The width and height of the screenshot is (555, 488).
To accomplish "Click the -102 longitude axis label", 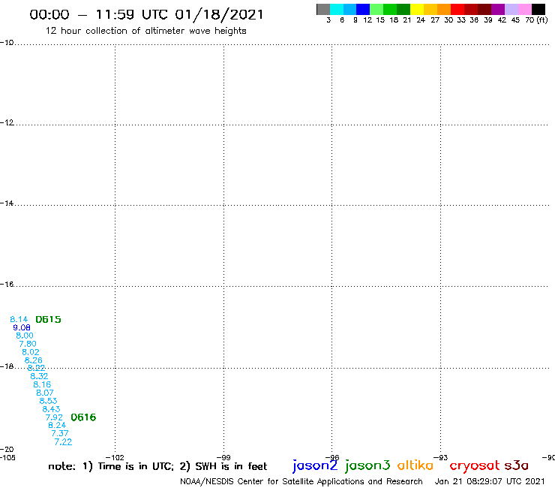I will click(x=115, y=457).
